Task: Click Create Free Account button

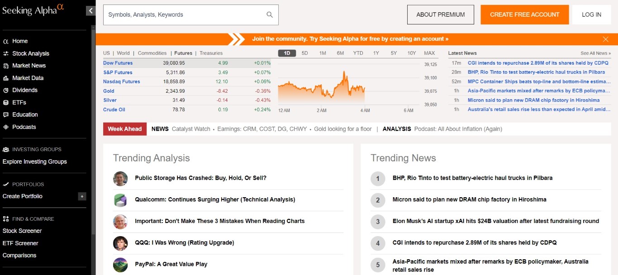Action: (x=525, y=14)
